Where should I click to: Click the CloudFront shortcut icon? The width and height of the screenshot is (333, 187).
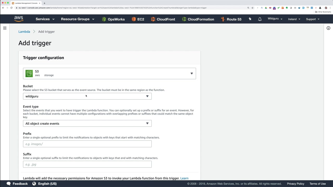pos(153,19)
